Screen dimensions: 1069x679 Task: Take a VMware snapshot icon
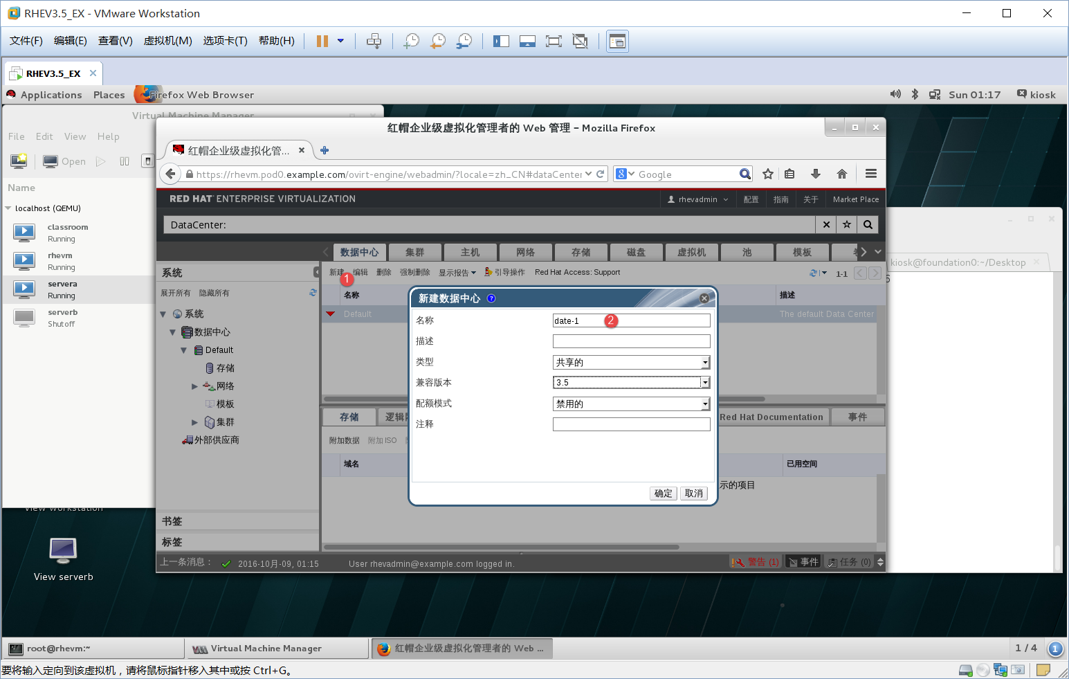click(x=411, y=42)
